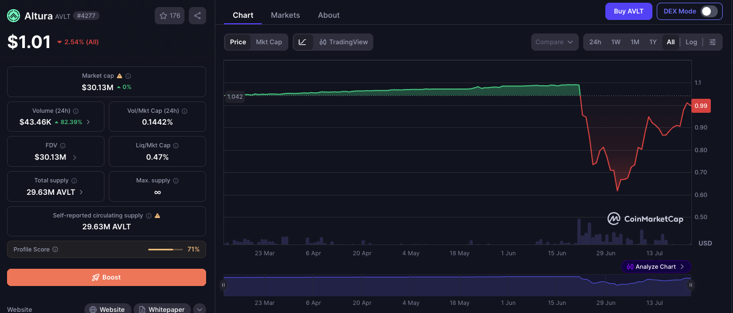Click the Analyze Chart button
This screenshot has width=733, height=313.
(x=656, y=267)
